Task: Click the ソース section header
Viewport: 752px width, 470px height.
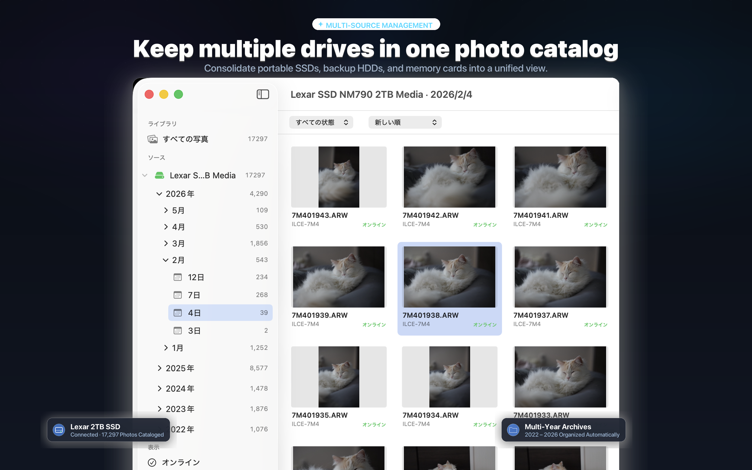Action: pyautogui.click(x=156, y=158)
